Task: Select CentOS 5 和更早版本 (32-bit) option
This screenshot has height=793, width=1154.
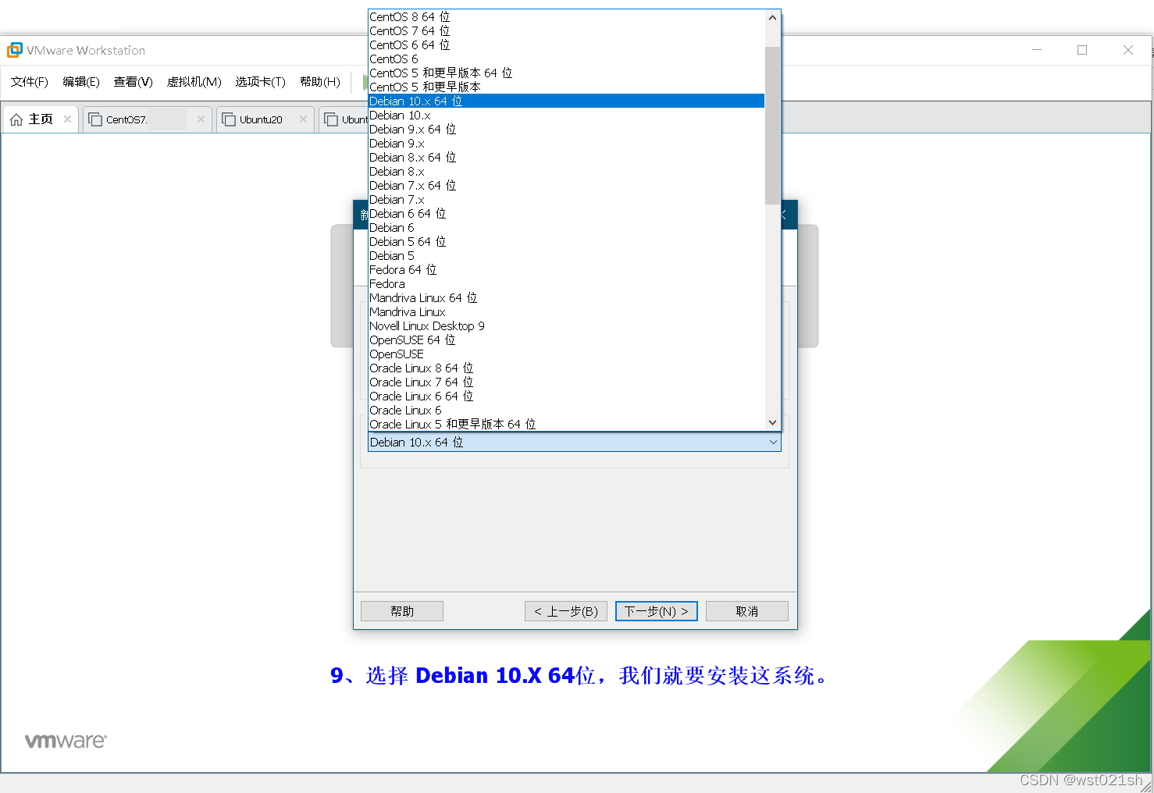Action: 566,87
